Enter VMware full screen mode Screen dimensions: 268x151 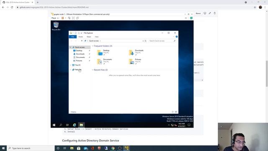pyautogui.click(x=73, y=18)
